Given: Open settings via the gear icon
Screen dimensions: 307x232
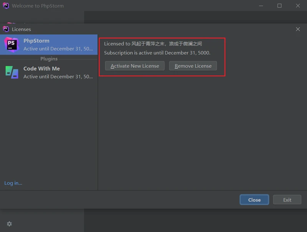Looking at the screenshot, I should (9, 224).
